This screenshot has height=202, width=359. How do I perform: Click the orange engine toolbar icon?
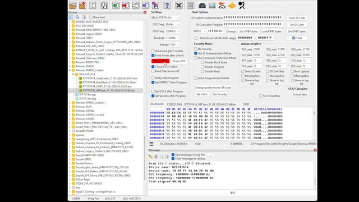[232, 5]
